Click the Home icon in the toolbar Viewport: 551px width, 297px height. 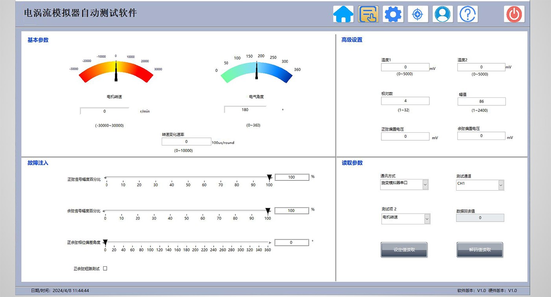(343, 15)
